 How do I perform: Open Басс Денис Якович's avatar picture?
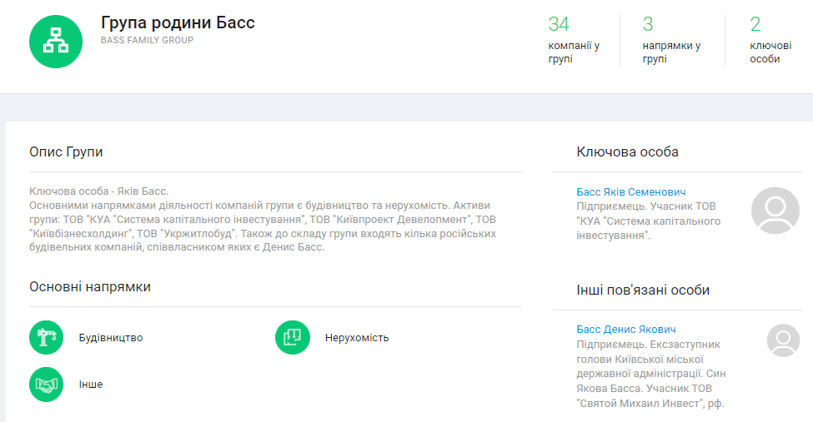pyautogui.click(x=783, y=340)
